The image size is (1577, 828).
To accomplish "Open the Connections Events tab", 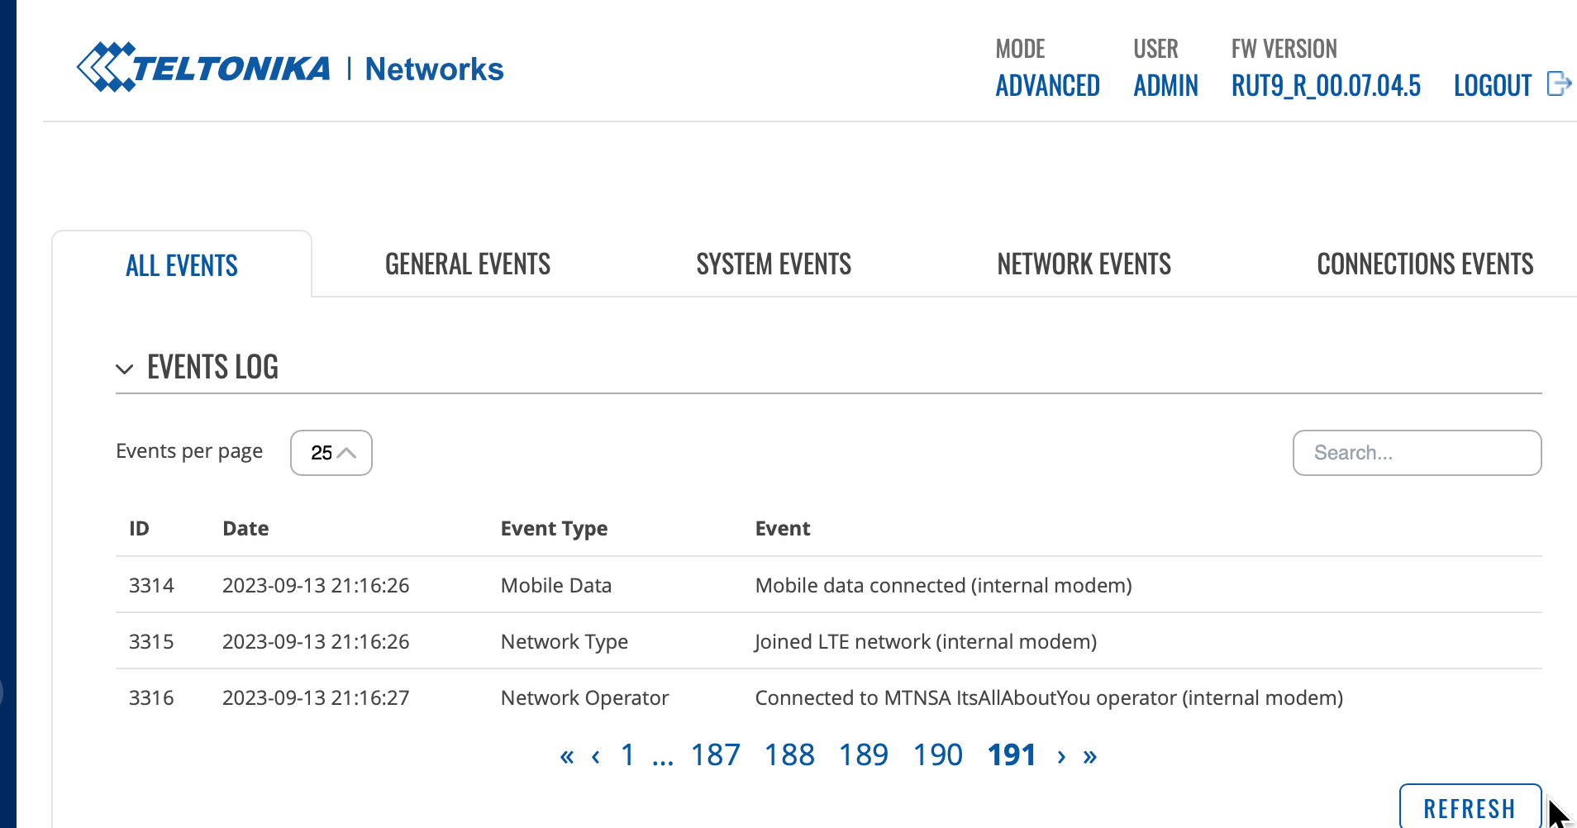I will [1425, 264].
